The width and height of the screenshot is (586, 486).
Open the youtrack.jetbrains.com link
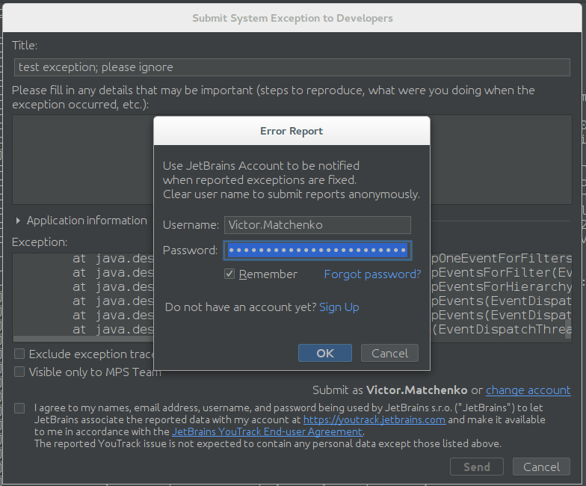[x=374, y=420]
